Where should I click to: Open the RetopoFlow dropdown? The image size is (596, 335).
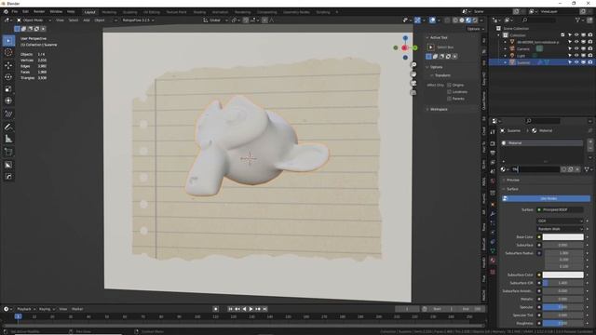138,20
